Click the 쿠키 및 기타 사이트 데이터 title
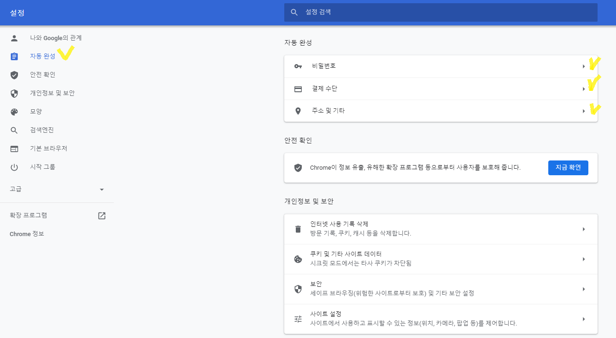 pyautogui.click(x=346, y=254)
